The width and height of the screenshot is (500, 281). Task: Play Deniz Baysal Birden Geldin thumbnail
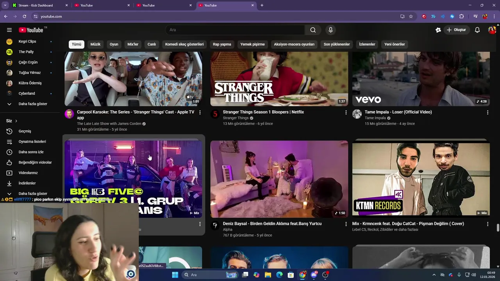(279, 179)
